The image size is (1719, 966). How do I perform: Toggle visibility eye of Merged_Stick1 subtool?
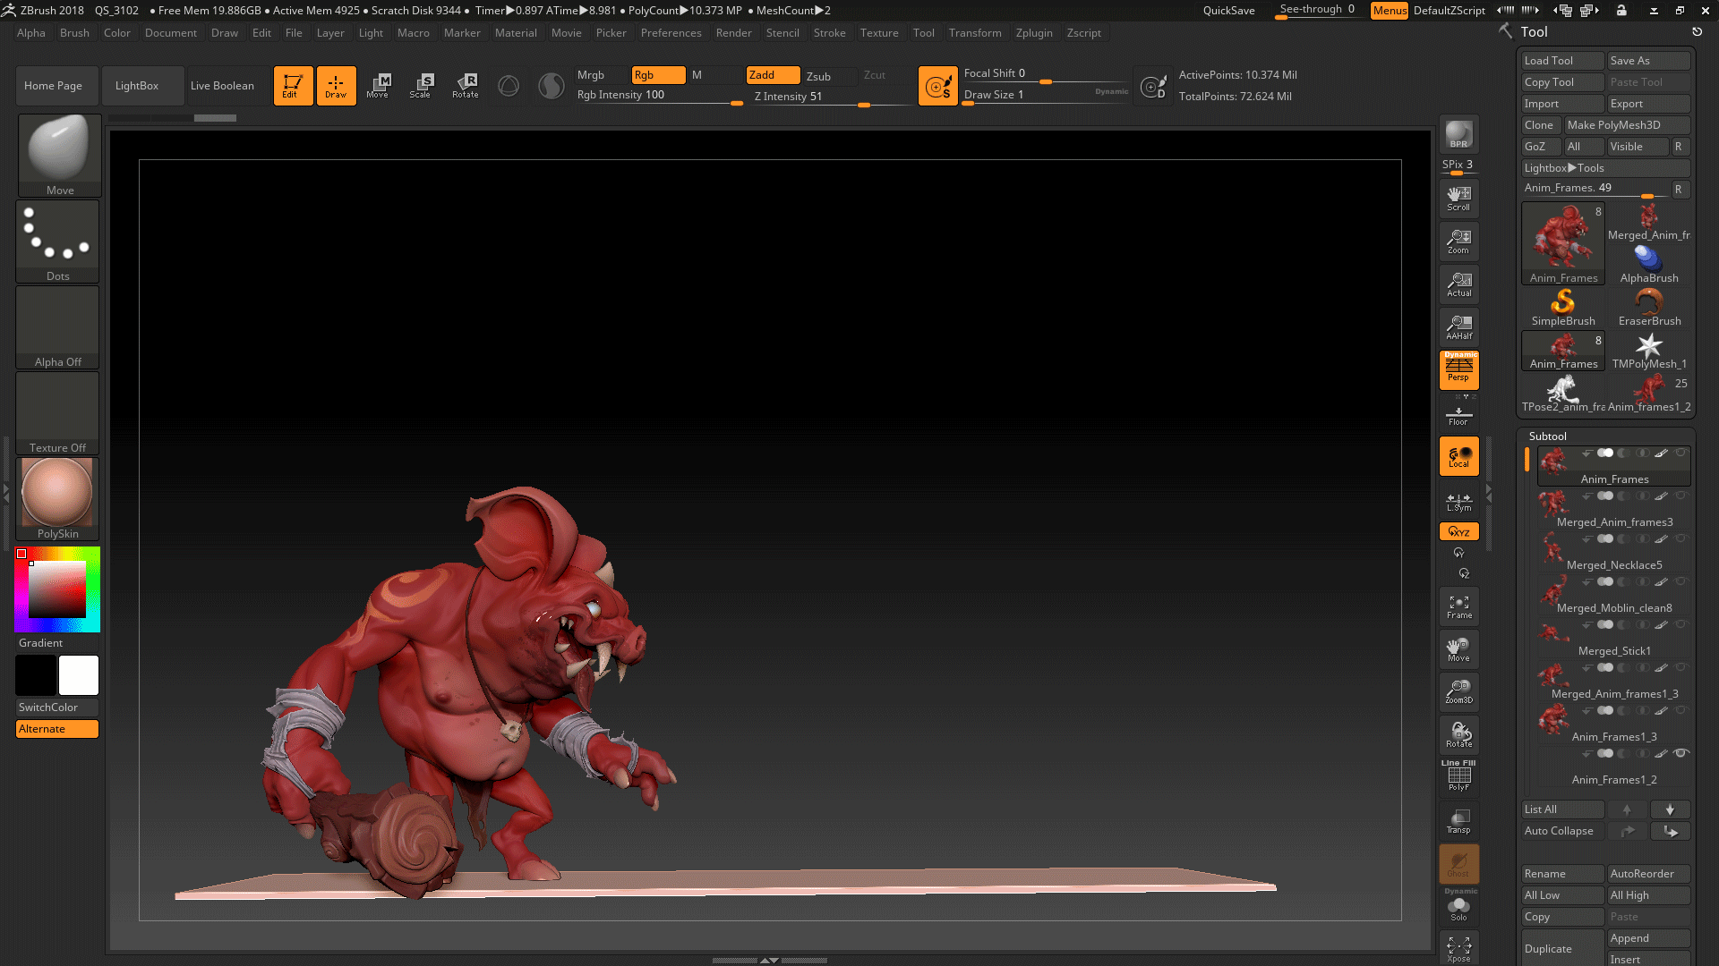pyautogui.click(x=1681, y=624)
